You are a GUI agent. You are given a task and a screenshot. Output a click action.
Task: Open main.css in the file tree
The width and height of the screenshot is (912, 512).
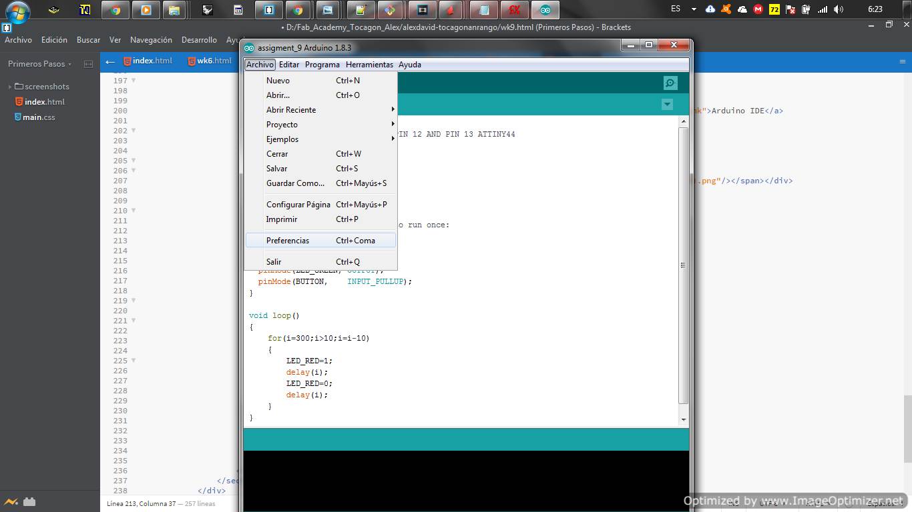pos(35,117)
